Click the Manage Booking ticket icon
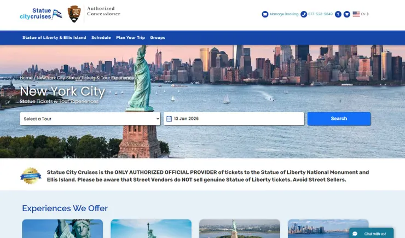405x238 pixels. (x=265, y=14)
